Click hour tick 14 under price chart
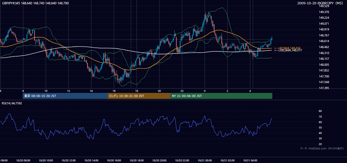Image resolution: width=347 pixels, height=163 pixels. tap(91, 91)
